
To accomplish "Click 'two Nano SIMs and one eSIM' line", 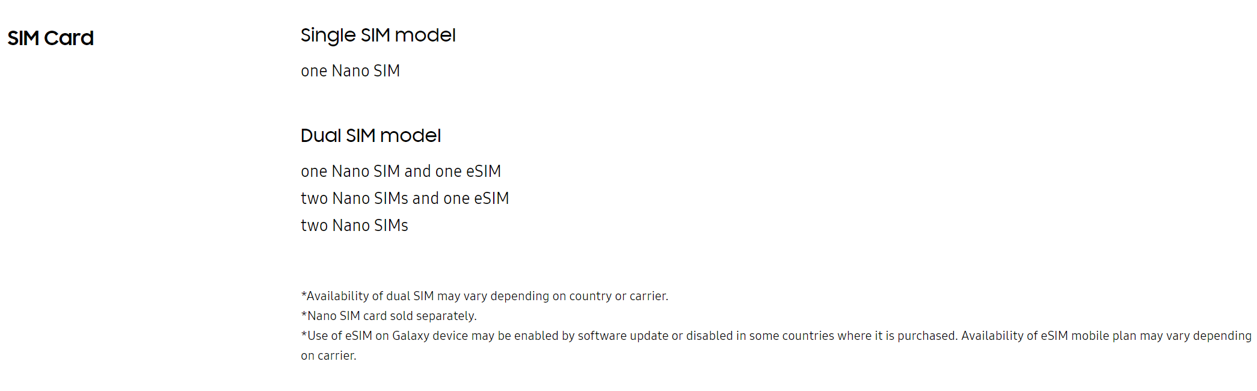I will pos(405,199).
